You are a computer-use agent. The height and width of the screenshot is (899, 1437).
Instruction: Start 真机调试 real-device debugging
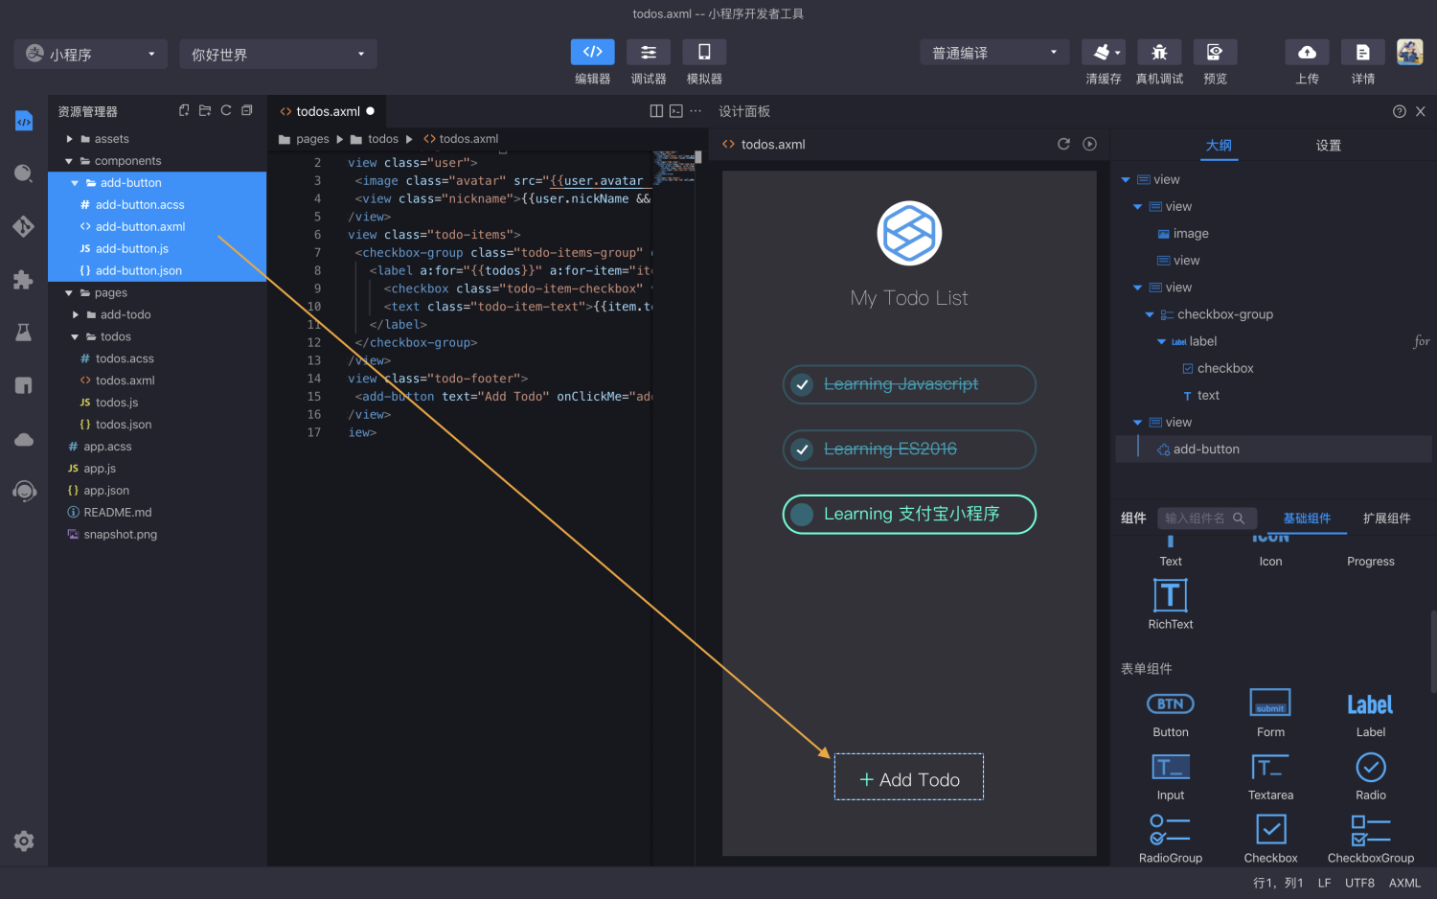click(x=1159, y=52)
